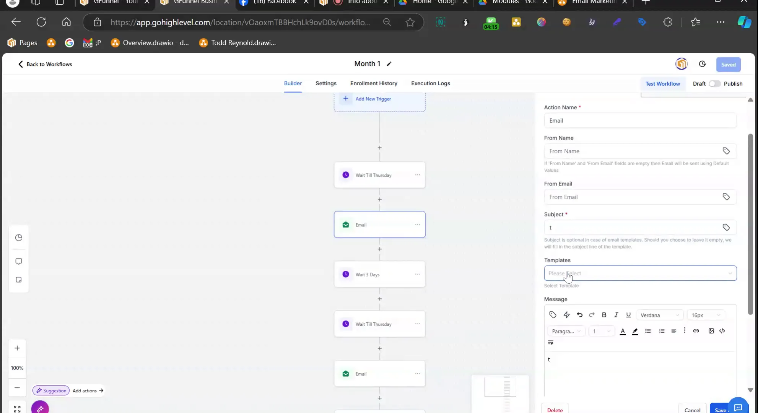Open the workflow version history clock icon
The image size is (758, 413).
[702, 64]
